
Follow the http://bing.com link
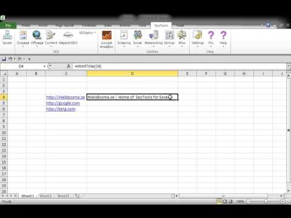coord(61,109)
